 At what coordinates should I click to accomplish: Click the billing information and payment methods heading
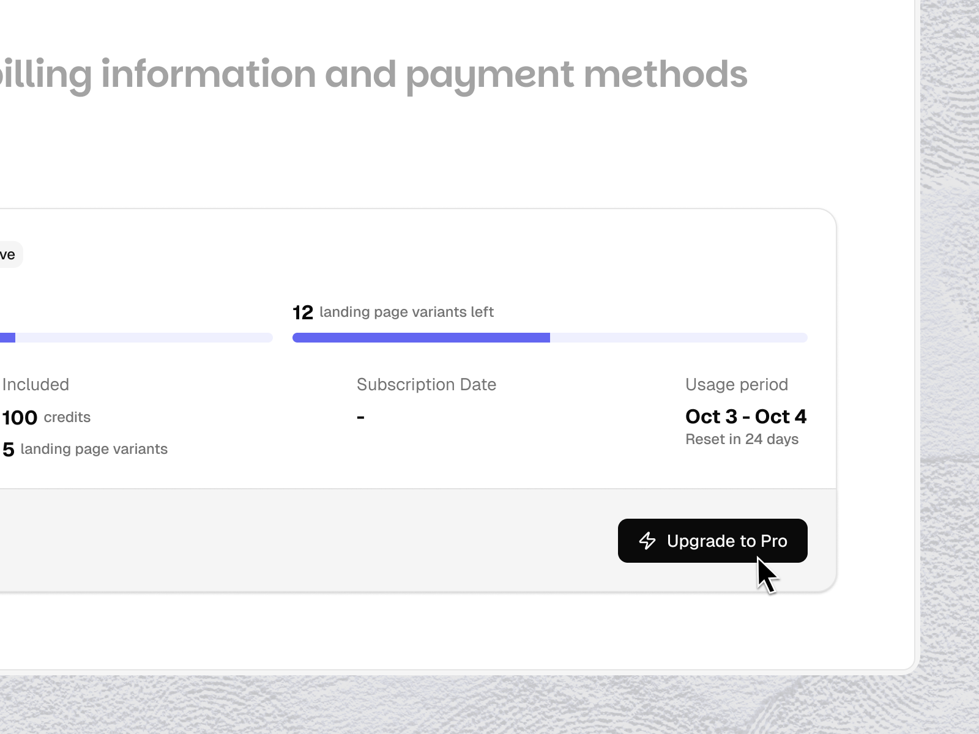[x=373, y=75]
